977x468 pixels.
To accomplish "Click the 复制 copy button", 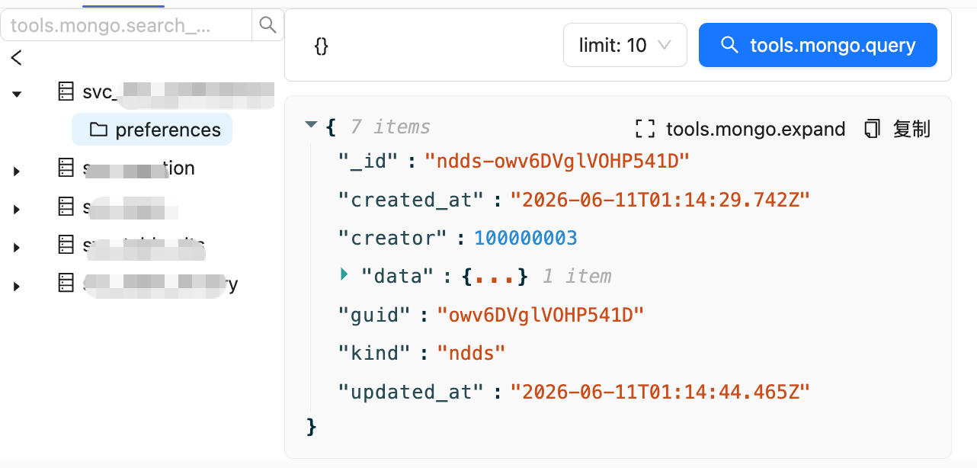I will [x=897, y=129].
